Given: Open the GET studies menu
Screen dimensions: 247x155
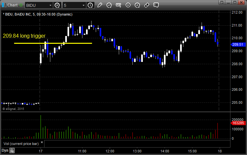Looking at the screenshot, I should (x=118, y=5).
